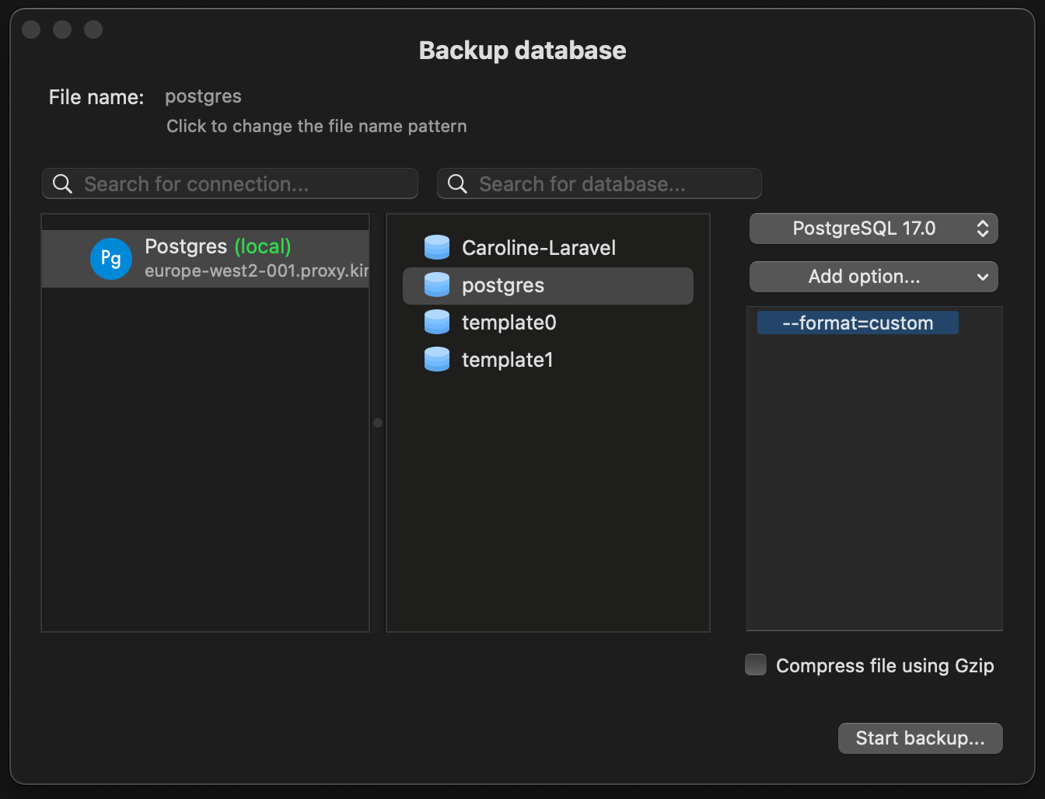Click the template1 database icon
Screen dimensions: 1045x799
click(437, 359)
